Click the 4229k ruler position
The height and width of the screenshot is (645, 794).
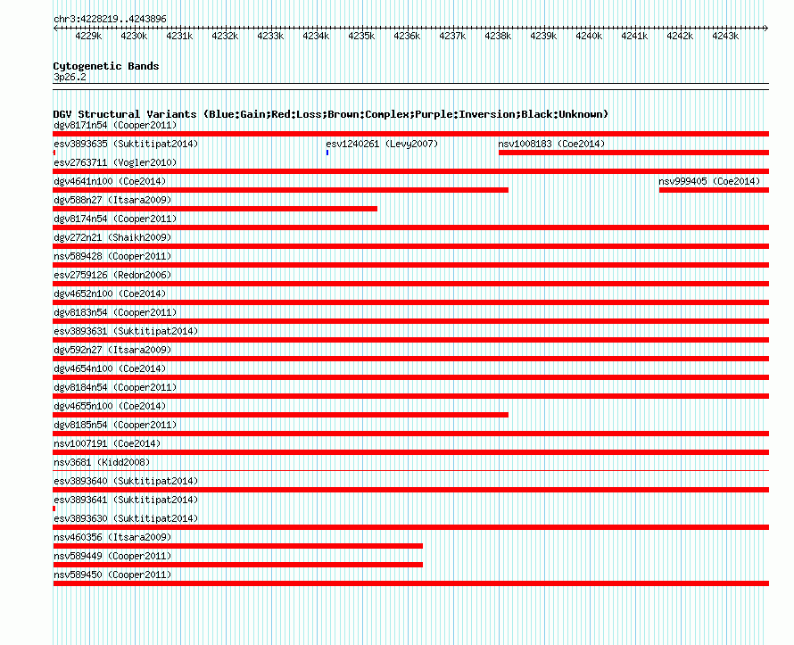(88, 36)
